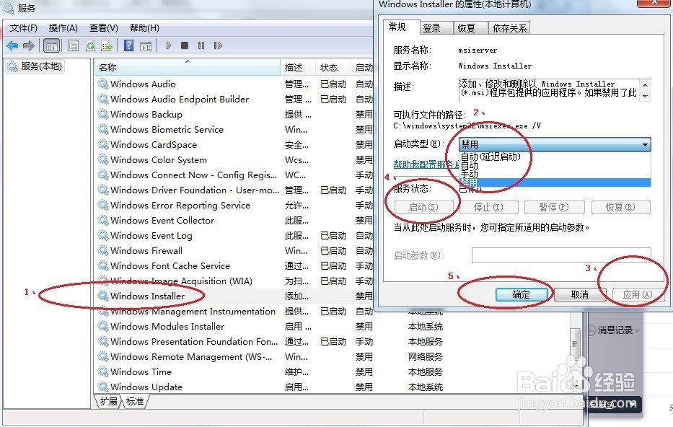This screenshot has width=673, height=427.
Task: Click the 启动参数 input field
Action: [561, 255]
